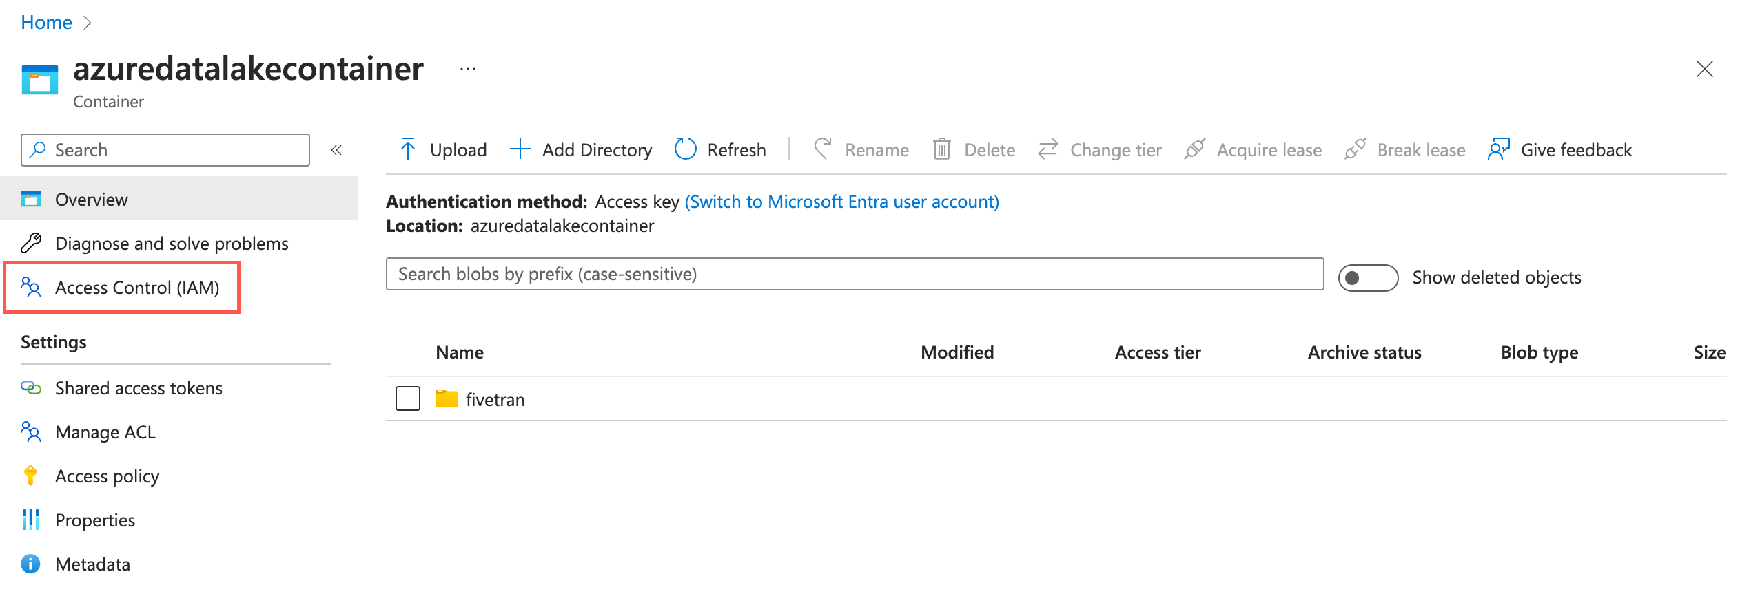
Task: Click the Give feedback button label
Action: [x=1576, y=150]
